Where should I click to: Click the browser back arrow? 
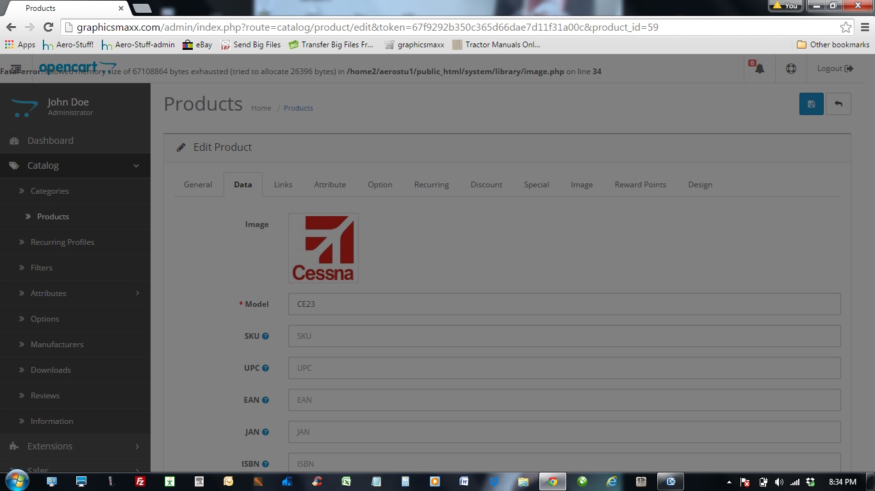pos(11,27)
